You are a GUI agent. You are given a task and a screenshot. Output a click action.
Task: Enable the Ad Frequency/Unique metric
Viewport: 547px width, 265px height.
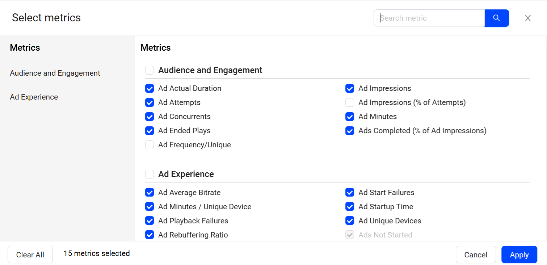coord(150,145)
